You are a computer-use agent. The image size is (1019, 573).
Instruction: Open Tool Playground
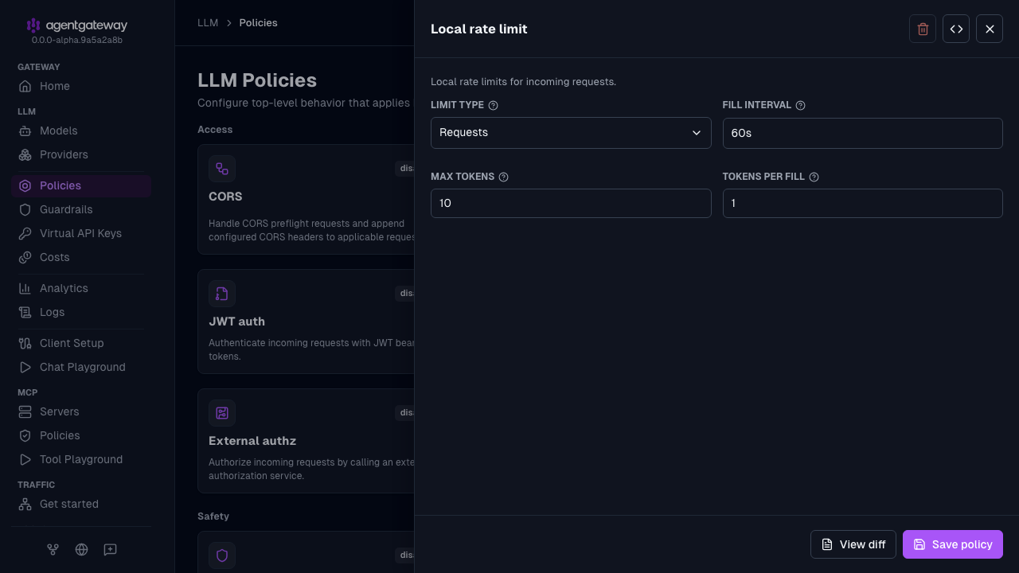point(81,459)
